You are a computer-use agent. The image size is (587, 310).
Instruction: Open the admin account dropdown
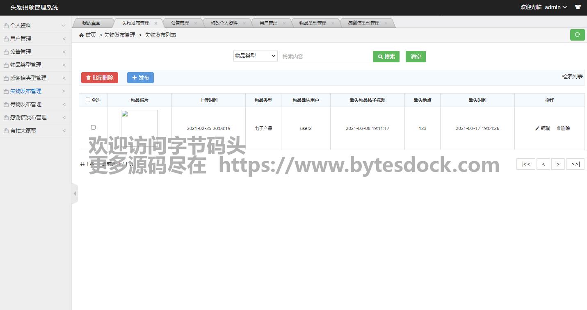coord(555,7)
